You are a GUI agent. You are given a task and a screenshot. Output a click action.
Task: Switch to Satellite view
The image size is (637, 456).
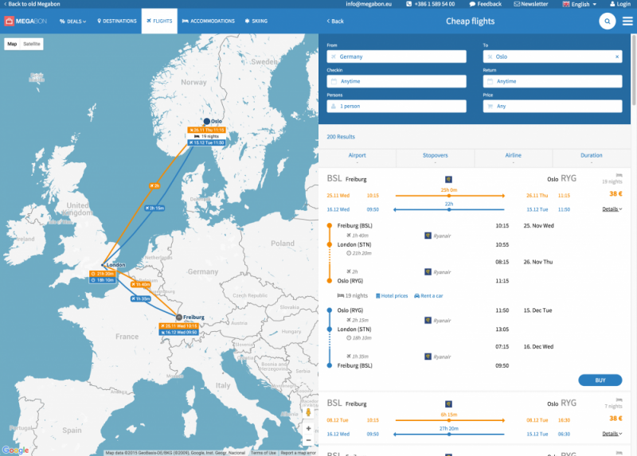pyautogui.click(x=32, y=44)
